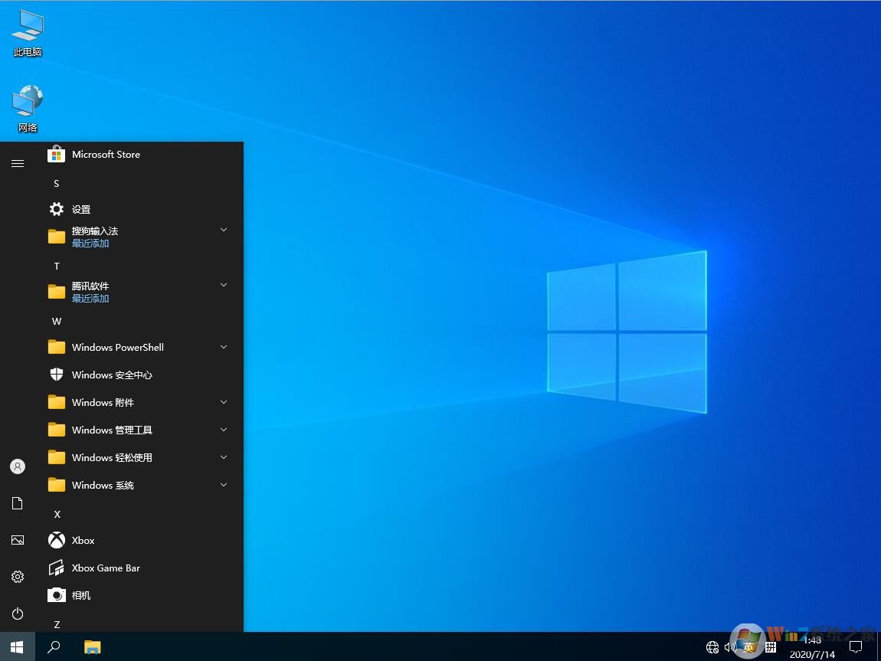Expand the 搜狗输入法 folder
881x661 pixels.
[x=223, y=230]
